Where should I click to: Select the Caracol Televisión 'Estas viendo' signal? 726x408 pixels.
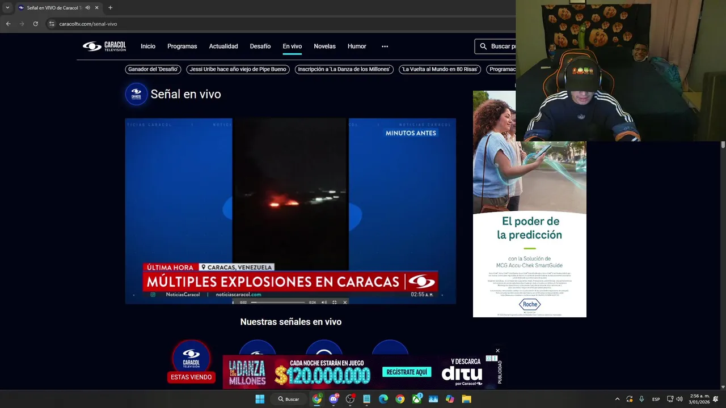[191, 358]
